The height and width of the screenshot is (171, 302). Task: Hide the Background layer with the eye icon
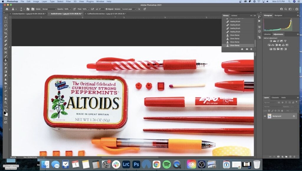[265, 116]
